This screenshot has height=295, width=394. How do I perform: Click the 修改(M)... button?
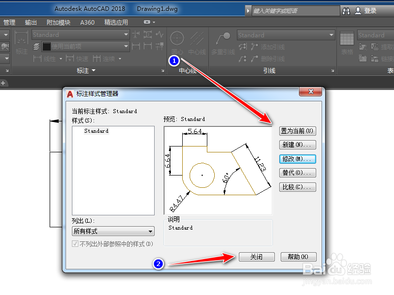[297, 159]
